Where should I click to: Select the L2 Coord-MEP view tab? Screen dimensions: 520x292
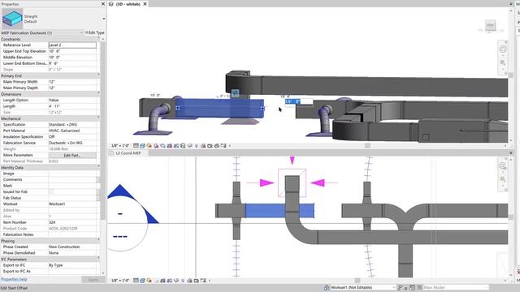[x=128, y=153]
